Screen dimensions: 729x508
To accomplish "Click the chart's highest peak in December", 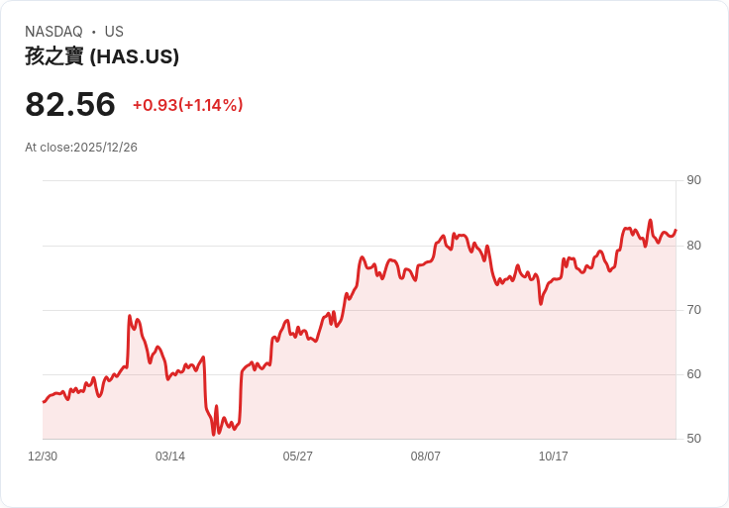I will pyautogui.click(x=651, y=220).
